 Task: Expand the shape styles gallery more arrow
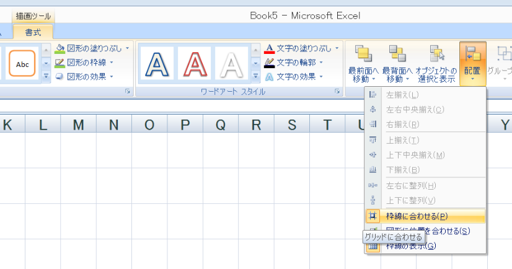[x=46, y=76]
